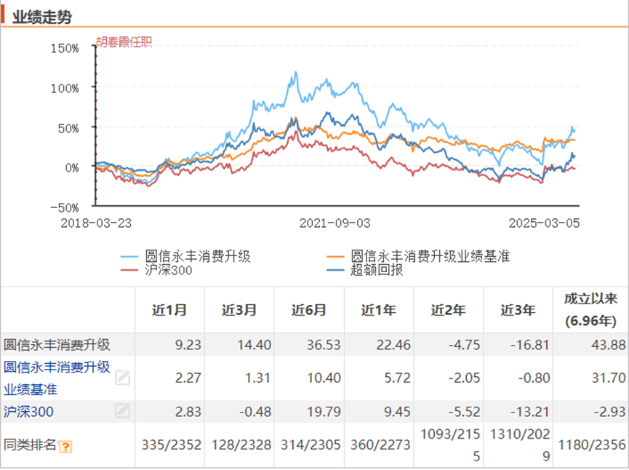Screen dimensions: 629x470
Task: Toggle the 沪深300 legend series
Action: [156, 270]
